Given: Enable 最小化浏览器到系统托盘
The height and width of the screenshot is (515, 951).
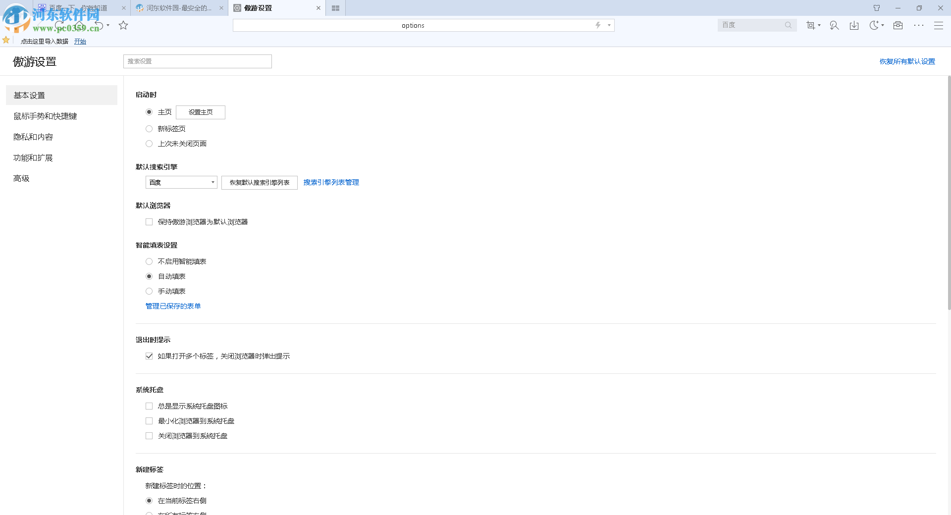Looking at the screenshot, I should point(149,421).
